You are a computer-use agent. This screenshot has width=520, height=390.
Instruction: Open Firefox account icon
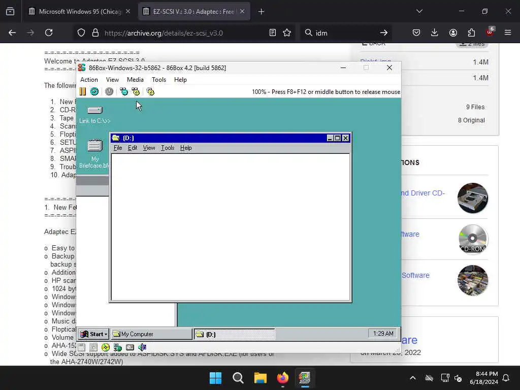pos(453,33)
